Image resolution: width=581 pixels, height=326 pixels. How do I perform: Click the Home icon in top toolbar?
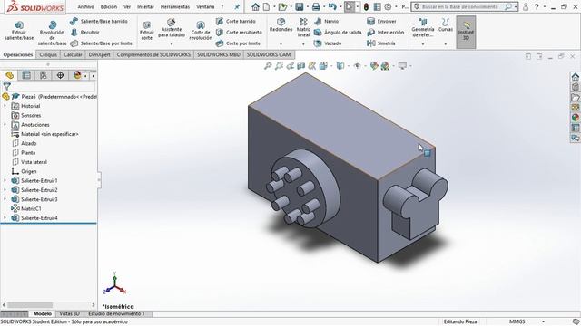tap(255, 6)
